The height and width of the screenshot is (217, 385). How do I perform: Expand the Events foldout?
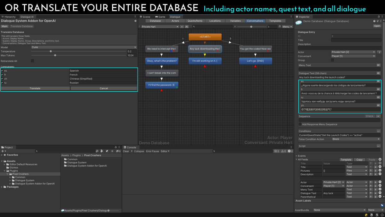296,156
